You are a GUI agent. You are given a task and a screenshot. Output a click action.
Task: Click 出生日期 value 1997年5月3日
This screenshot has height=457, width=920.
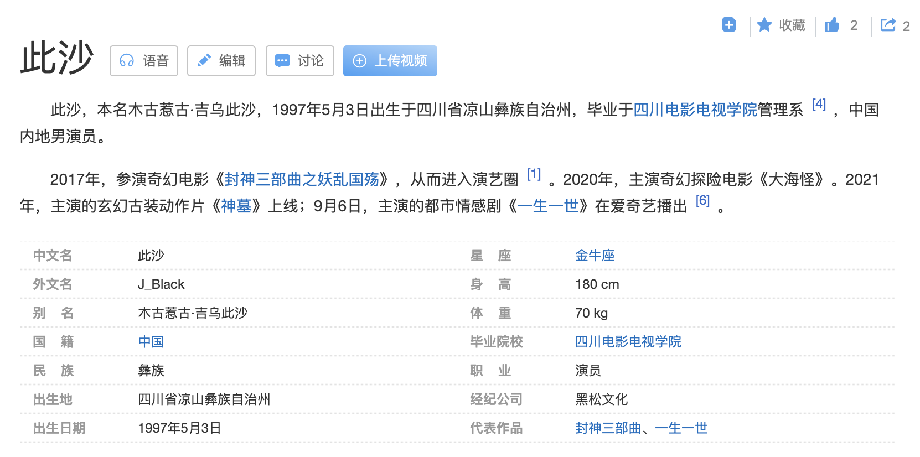179,428
